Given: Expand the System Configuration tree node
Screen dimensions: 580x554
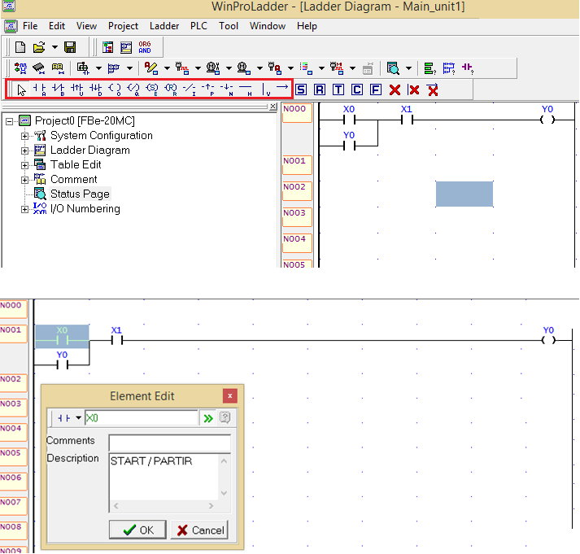Looking at the screenshot, I should point(24,136).
